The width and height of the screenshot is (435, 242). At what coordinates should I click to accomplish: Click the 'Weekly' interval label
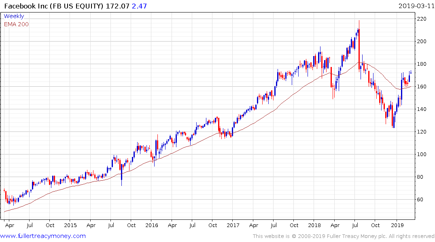(x=14, y=16)
